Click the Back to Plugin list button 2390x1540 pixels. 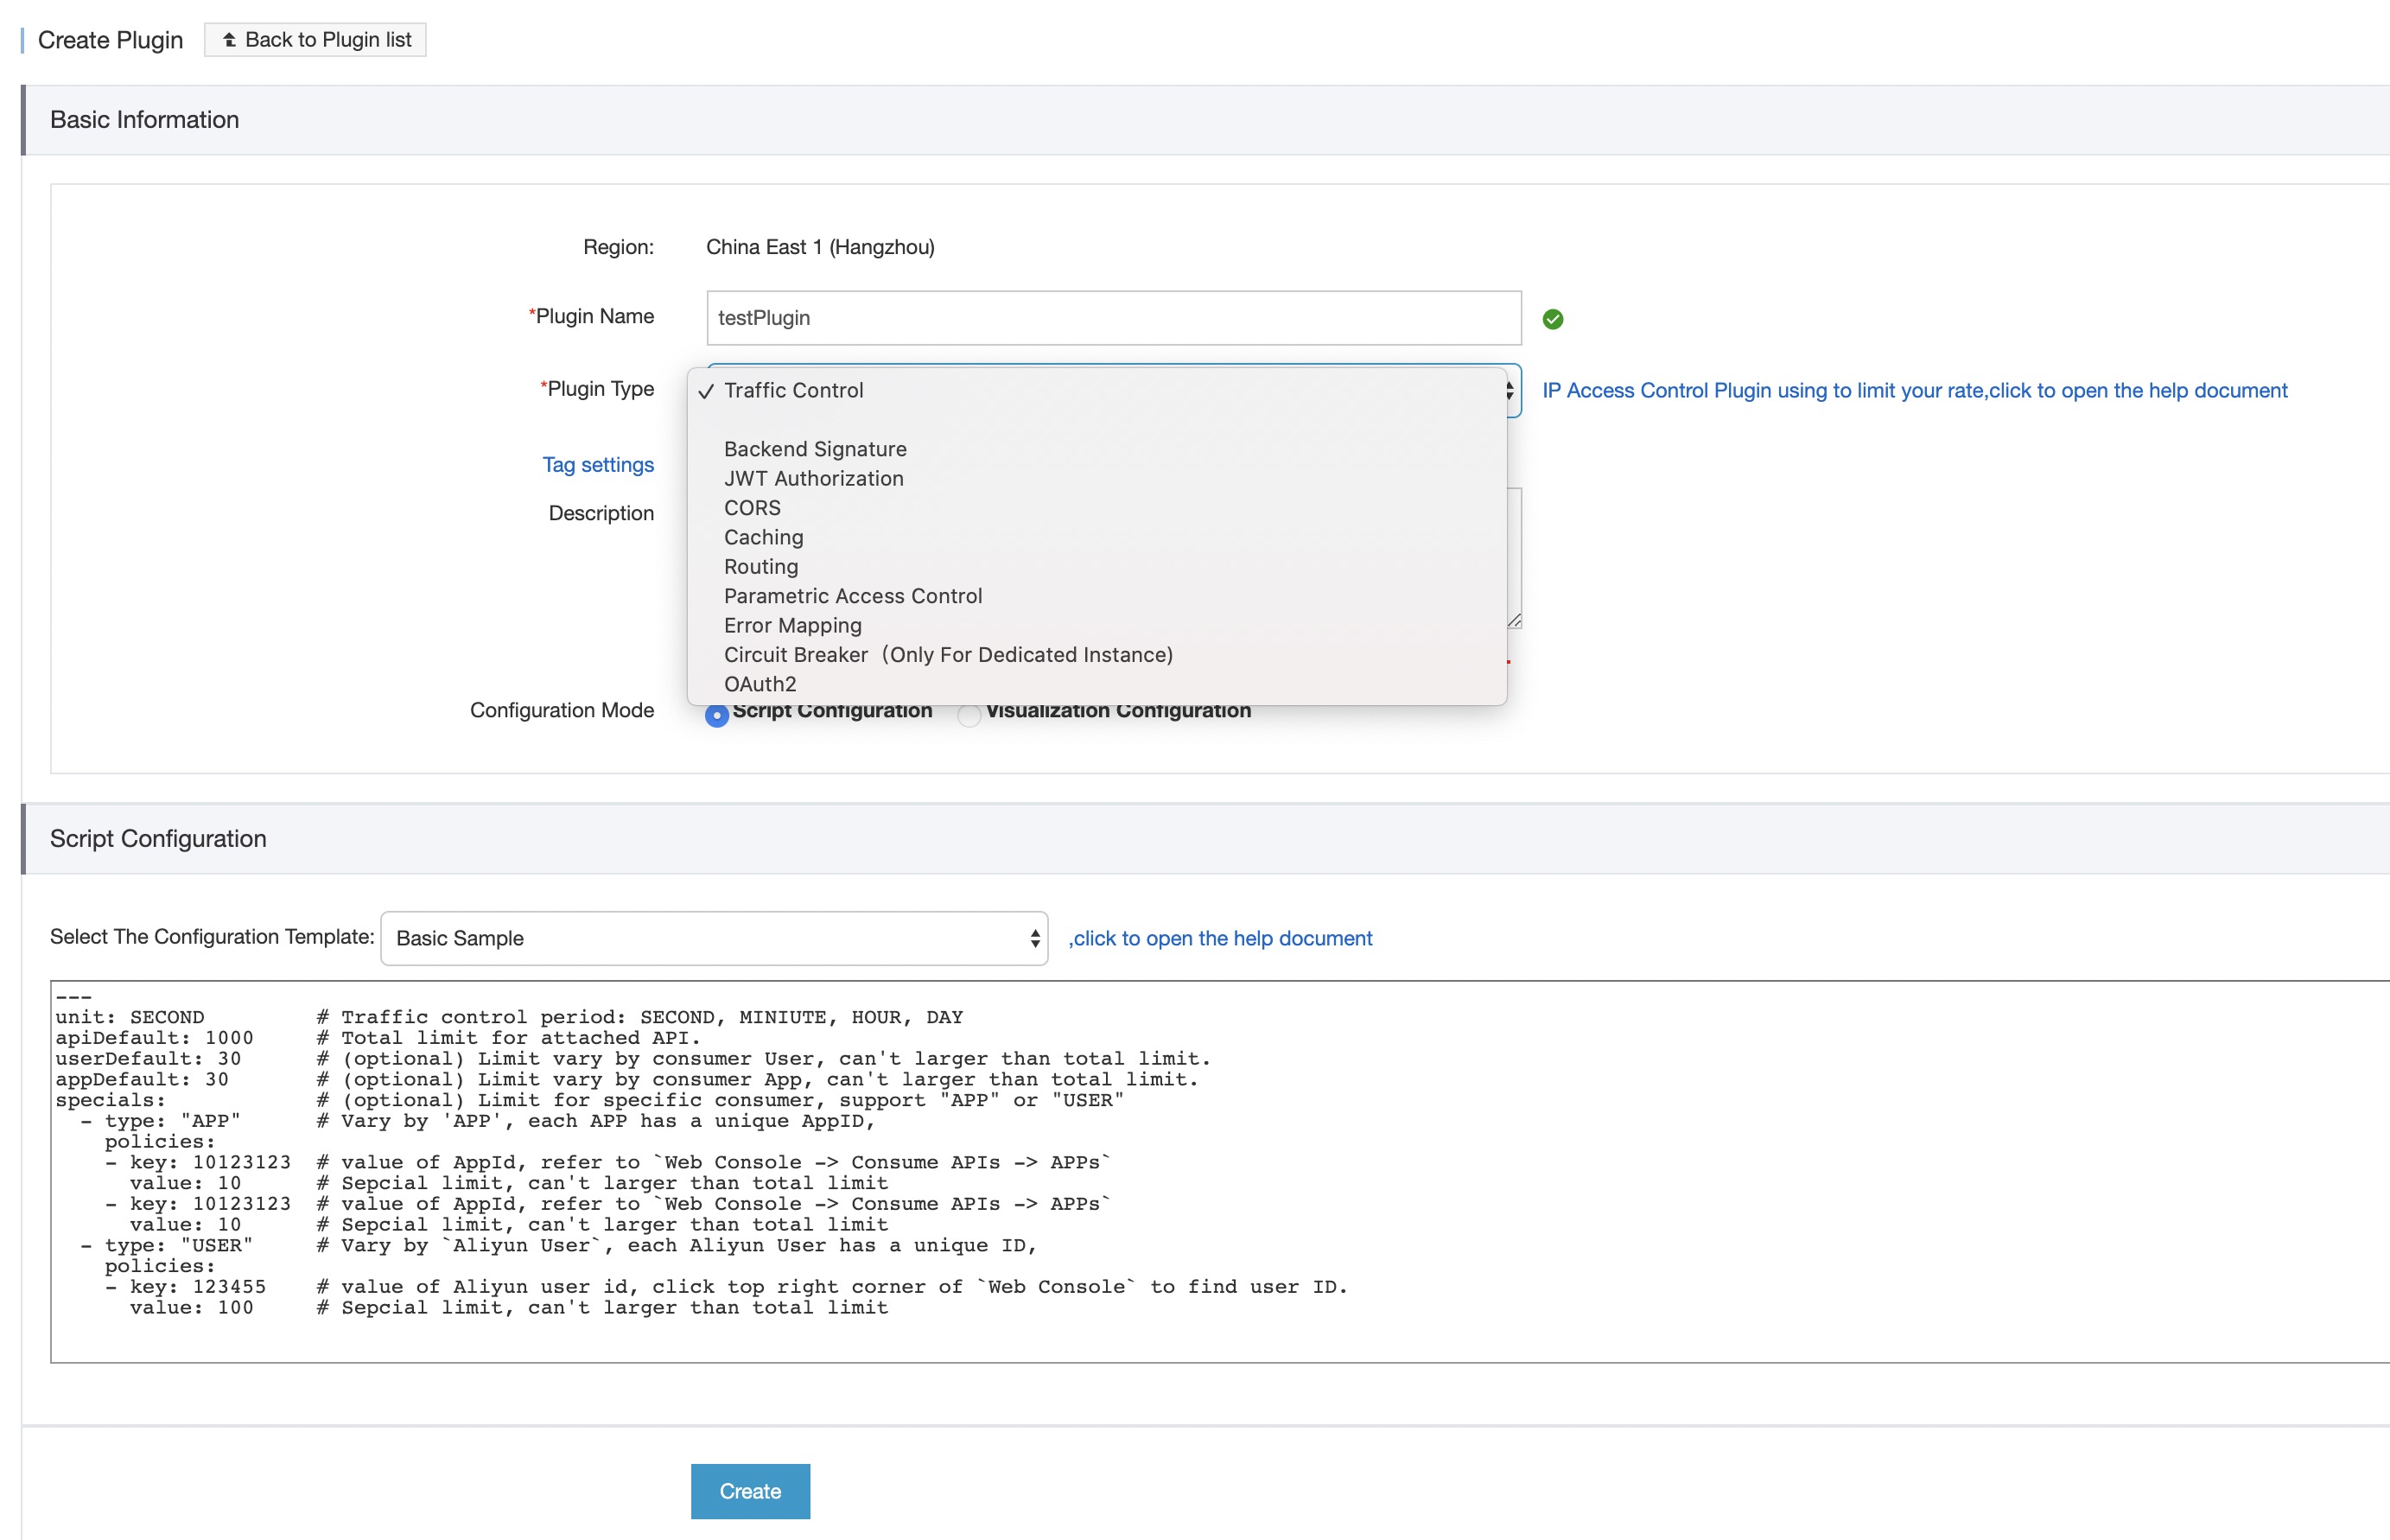315,40
